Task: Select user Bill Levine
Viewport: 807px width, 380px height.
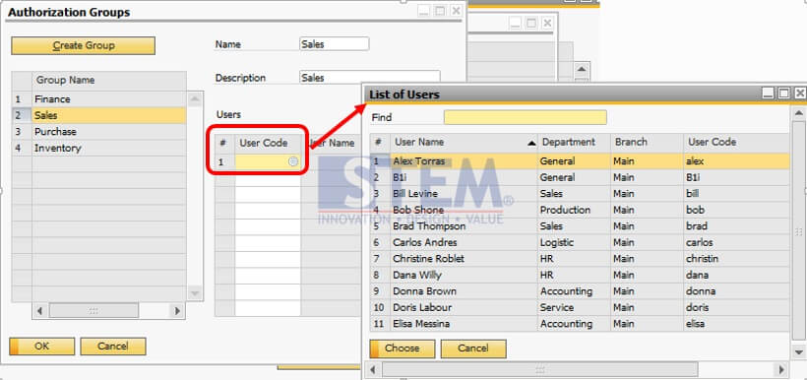Action: coord(464,194)
